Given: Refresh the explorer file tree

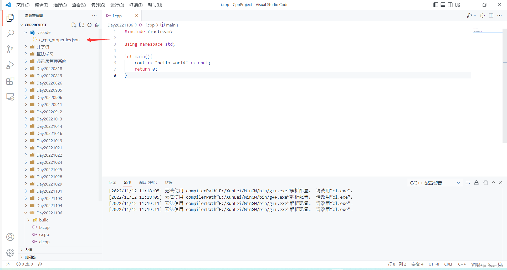Looking at the screenshot, I should point(89,25).
